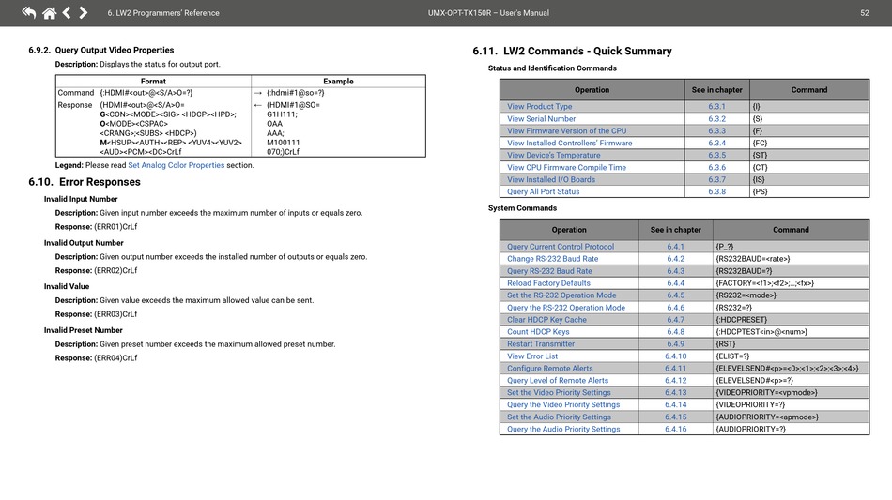Viewport: 892px width, 500px height.
Task: Select Configure Remote Alerts link
Action: click(549, 369)
